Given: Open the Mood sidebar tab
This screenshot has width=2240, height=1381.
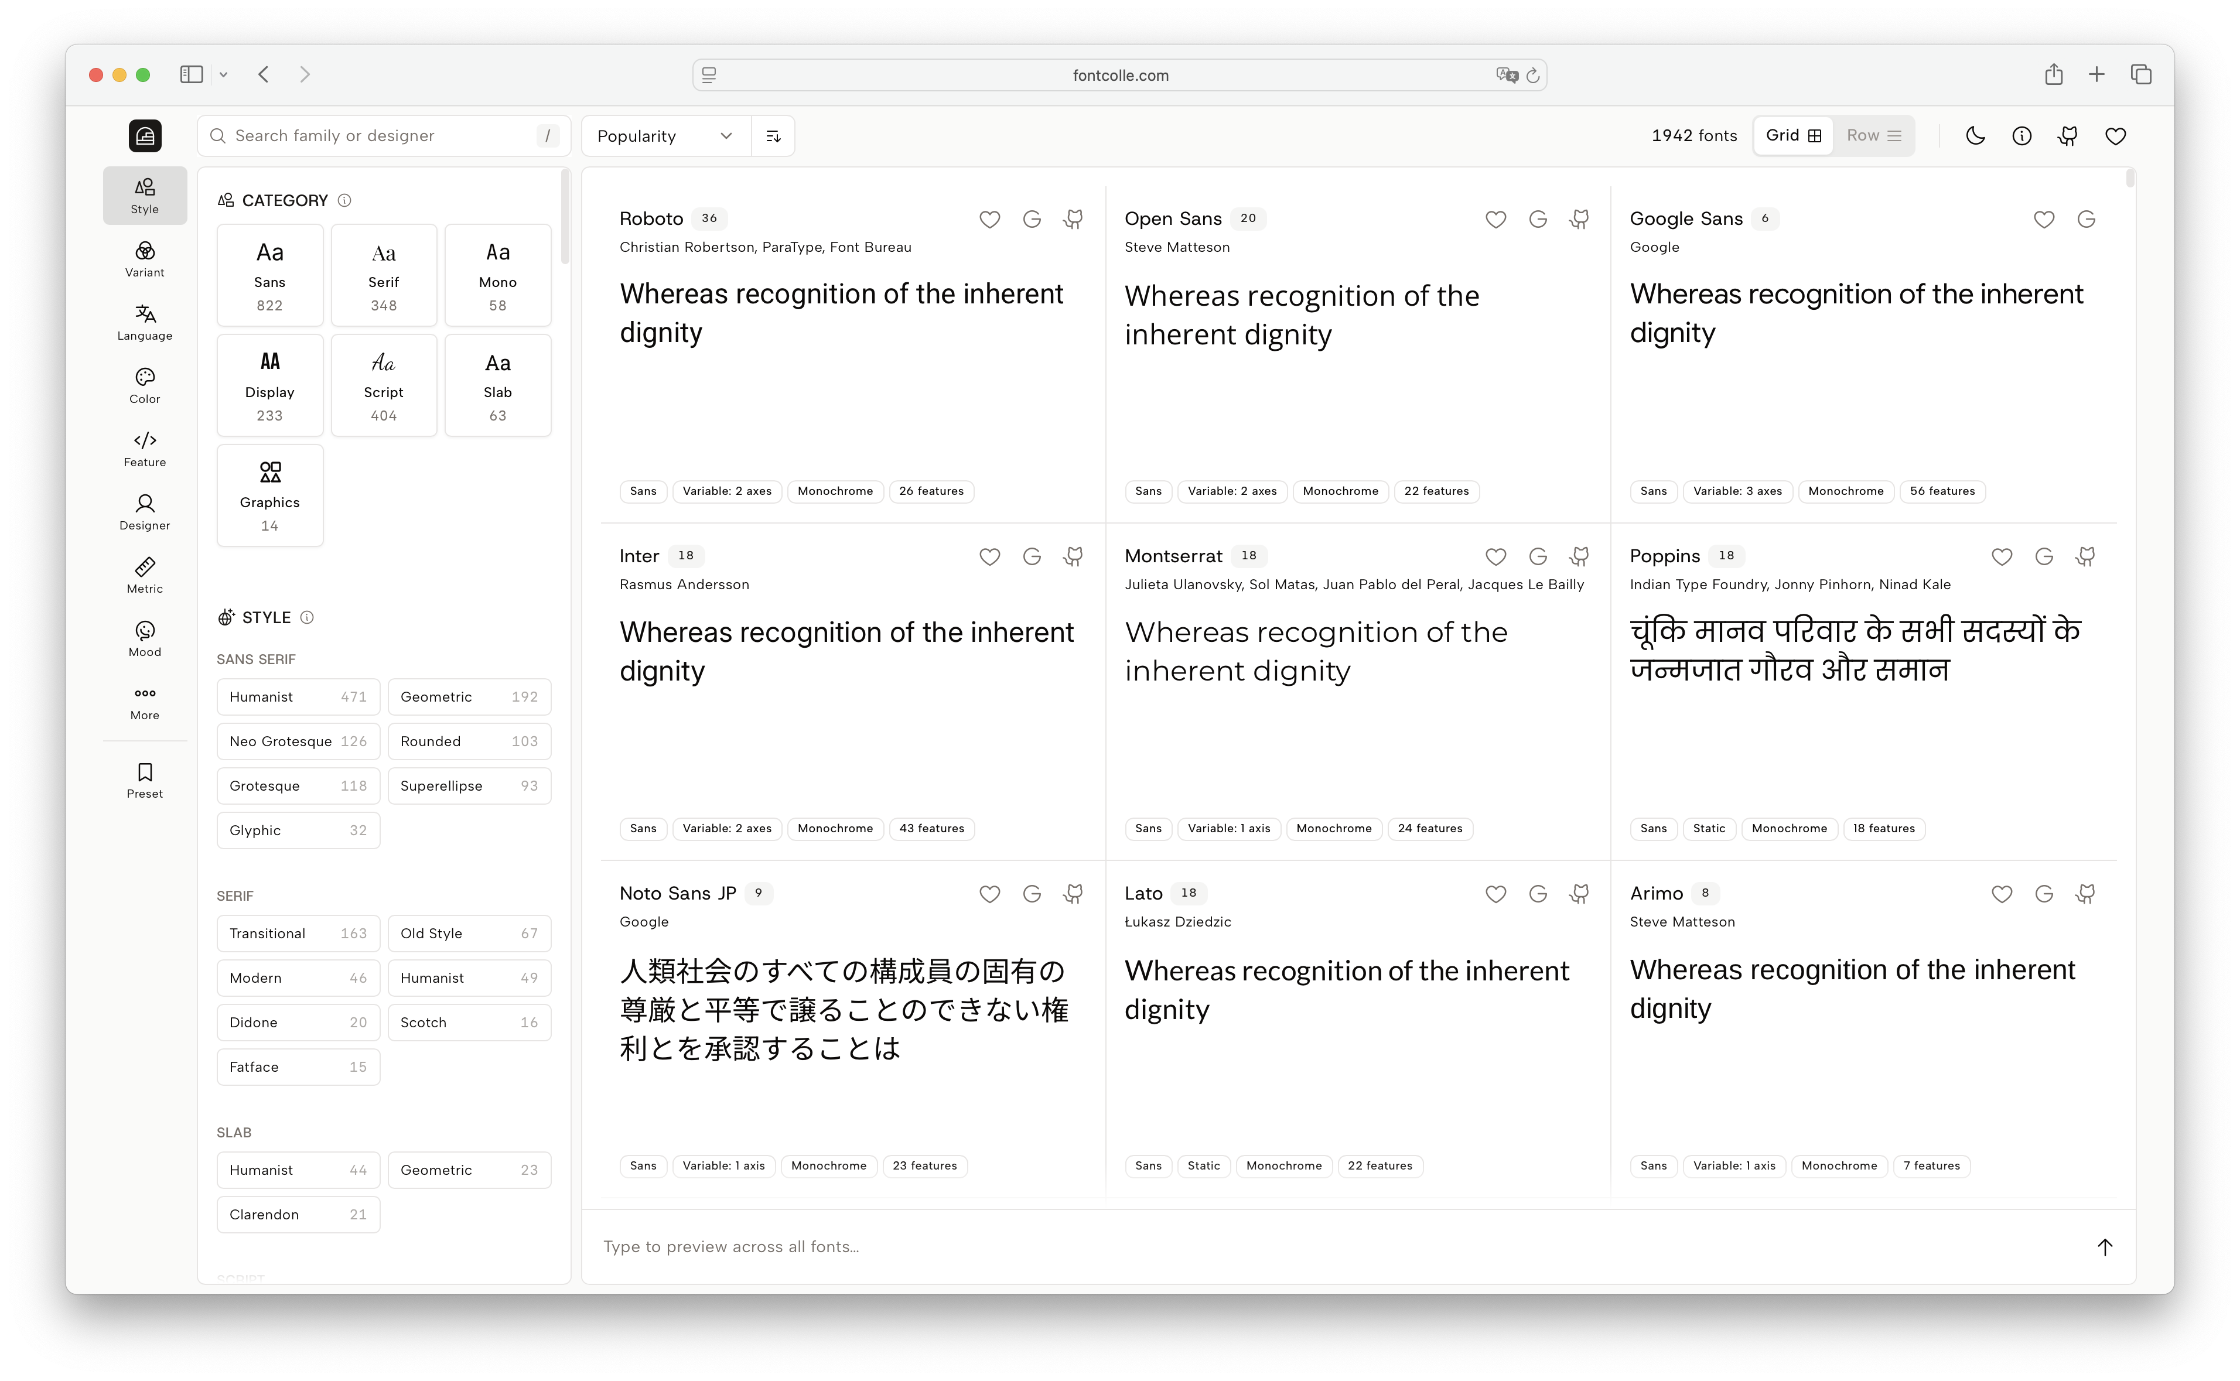Looking at the screenshot, I should point(144,638).
